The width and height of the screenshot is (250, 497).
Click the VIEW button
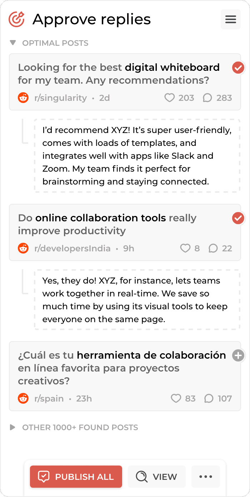point(156,477)
